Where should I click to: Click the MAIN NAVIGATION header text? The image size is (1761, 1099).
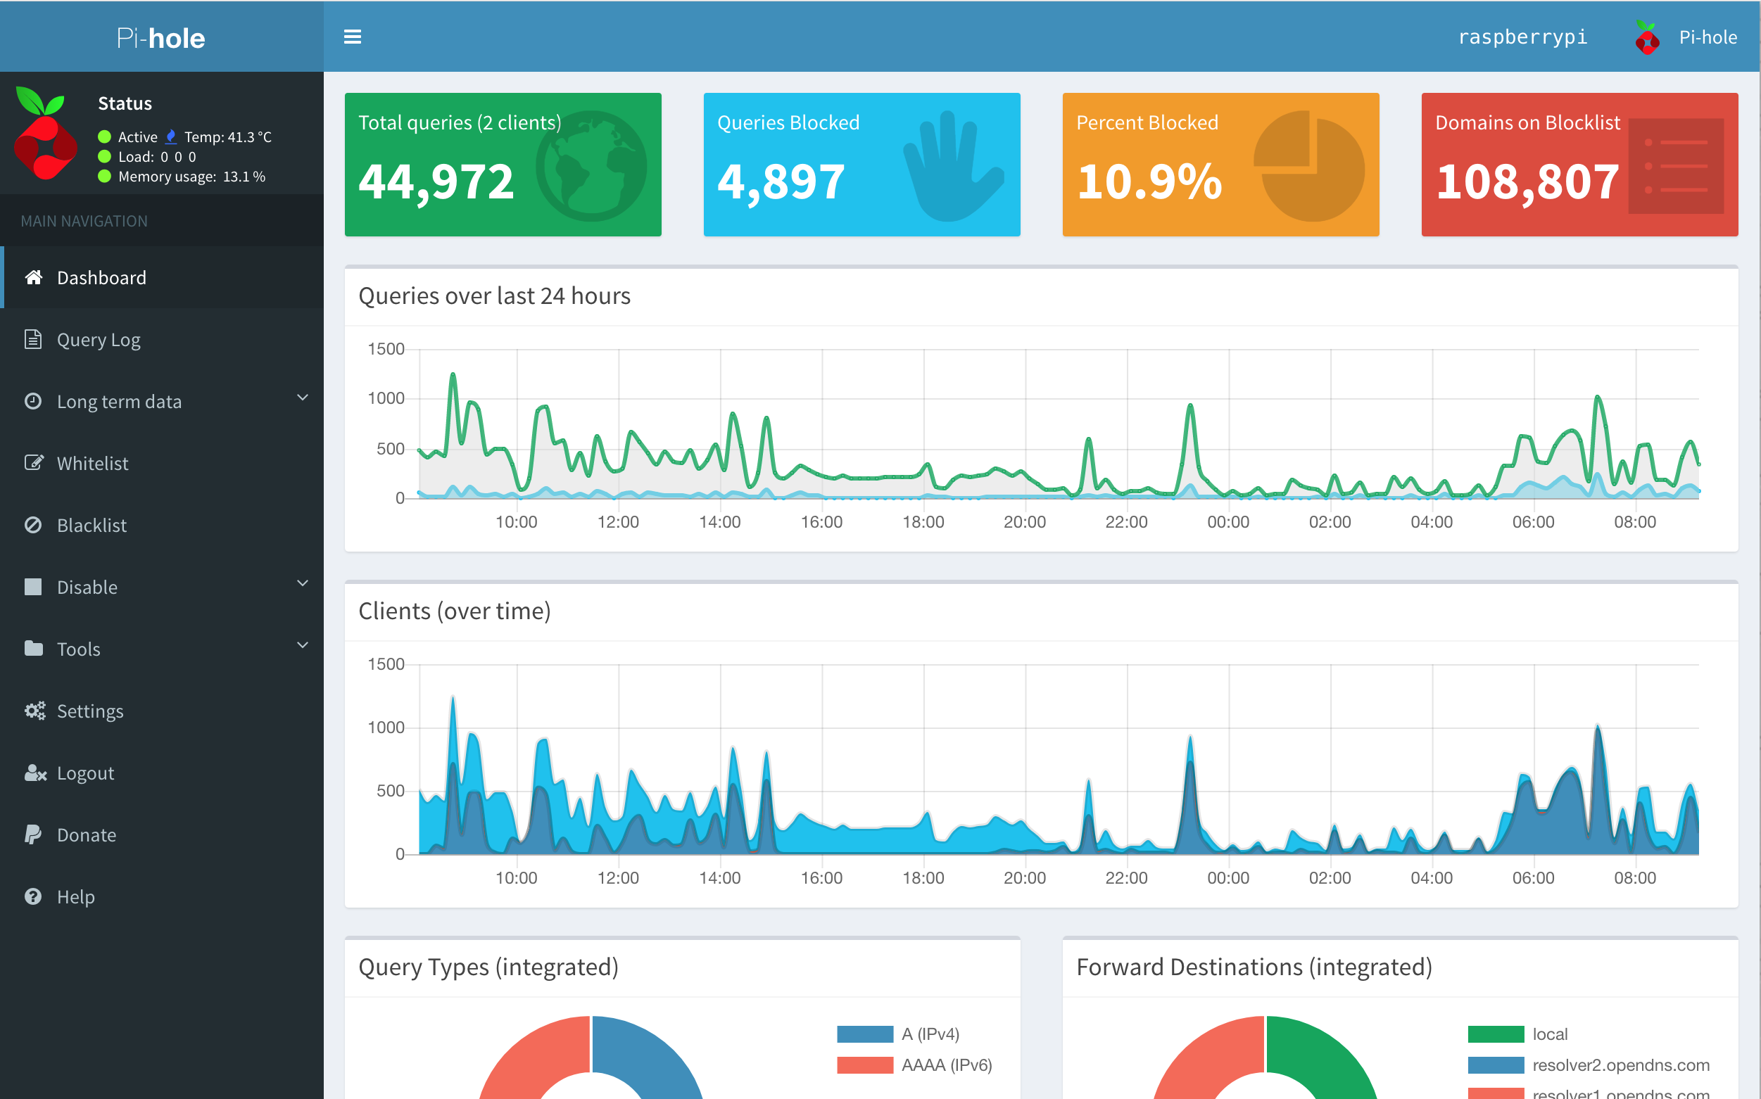[x=84, y=221]
